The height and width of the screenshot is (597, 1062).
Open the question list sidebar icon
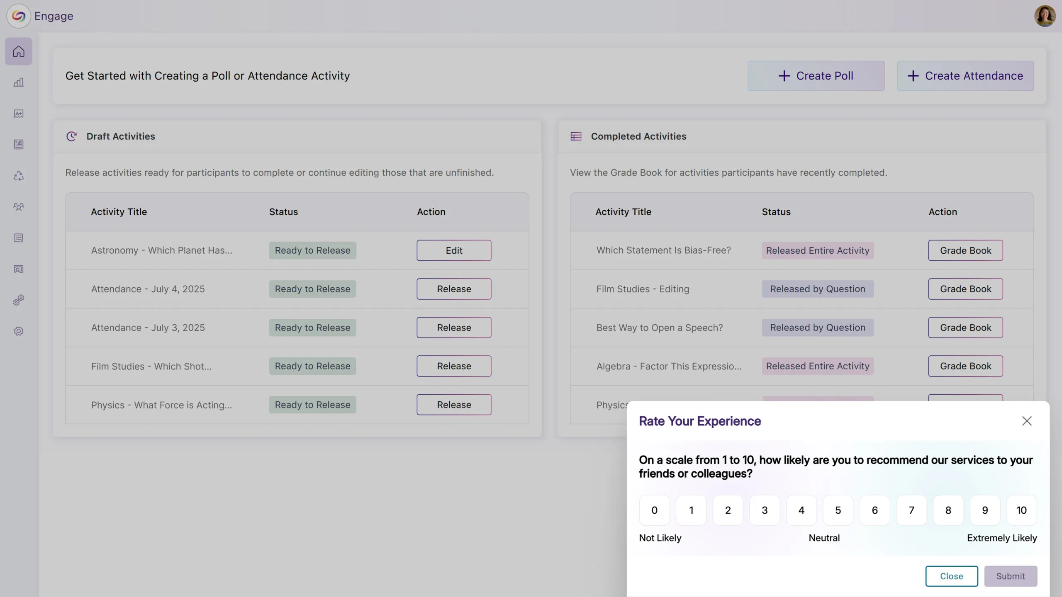click(x=18, y=238)
